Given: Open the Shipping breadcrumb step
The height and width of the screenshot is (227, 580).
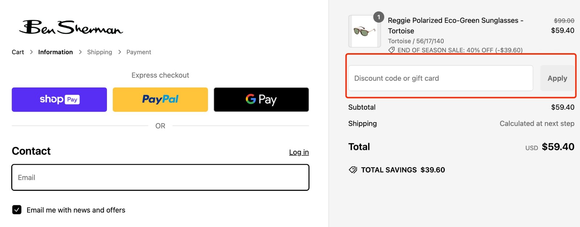Looking at the screenshot, I should coord(99,52).
